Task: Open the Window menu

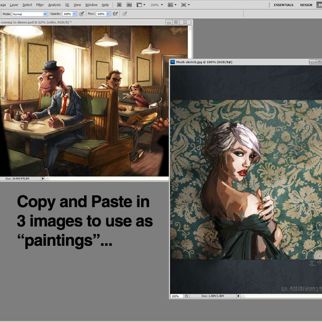Action: [x=91, y=5]
